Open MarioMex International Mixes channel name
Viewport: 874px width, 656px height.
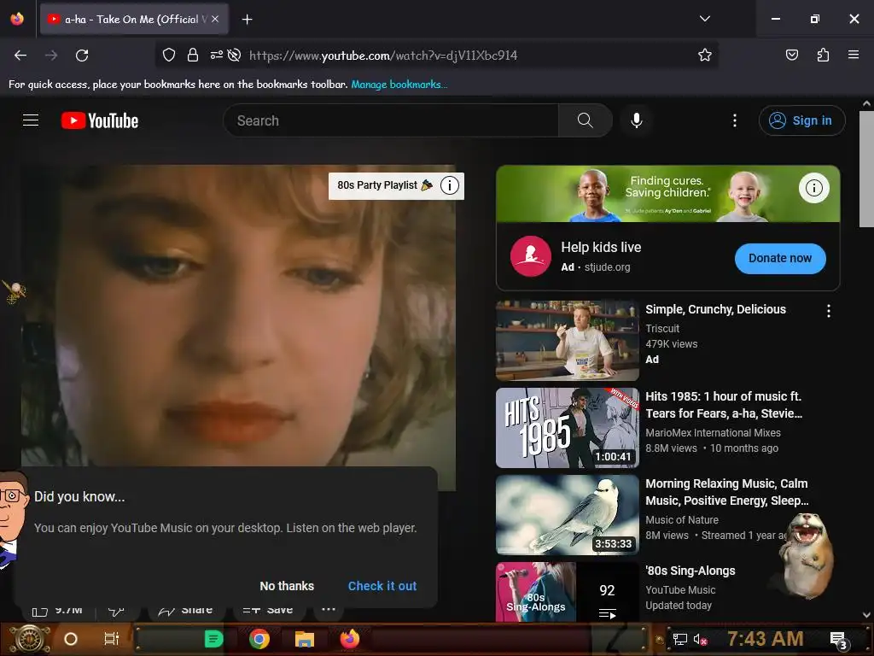[x=713, y=433]
